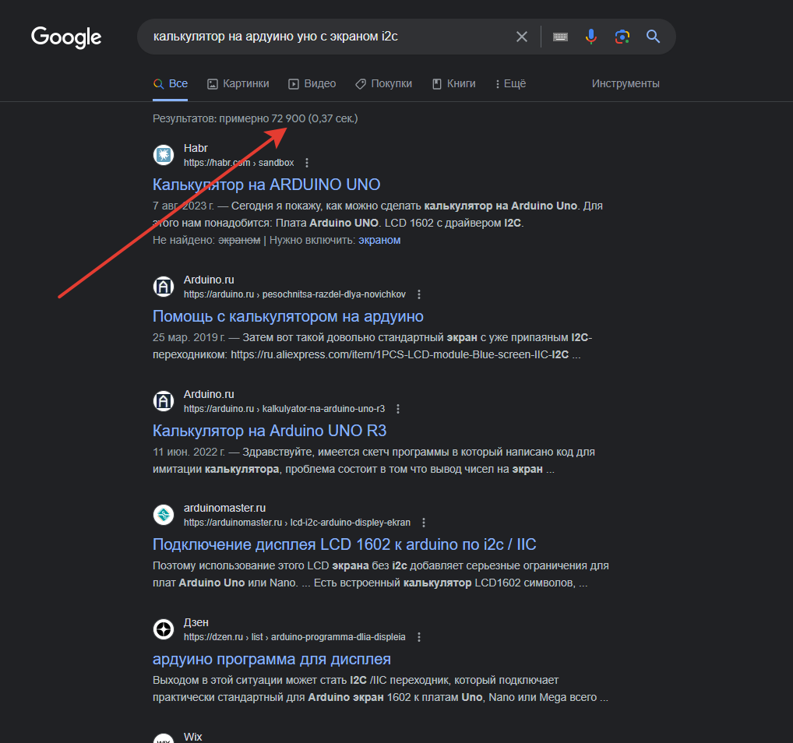Click the Wix site name
This screenshot has width=793, height=743.
tap(192, 737)
